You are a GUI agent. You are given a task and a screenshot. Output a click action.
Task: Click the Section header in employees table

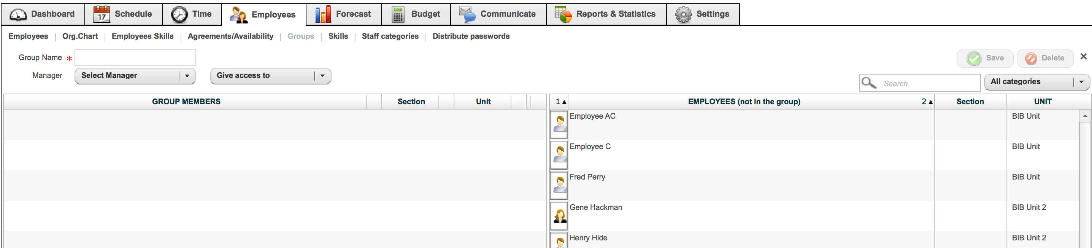click(x=970, y=102)
